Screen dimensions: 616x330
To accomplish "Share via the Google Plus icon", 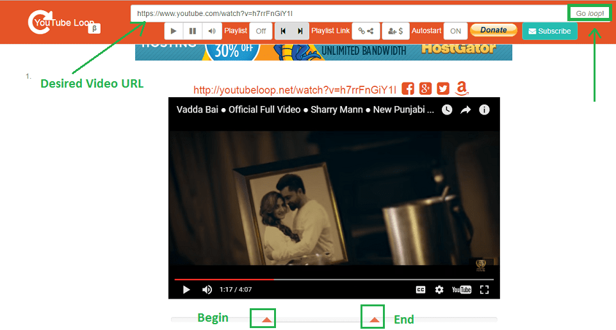I will click(x=425, y=89).
